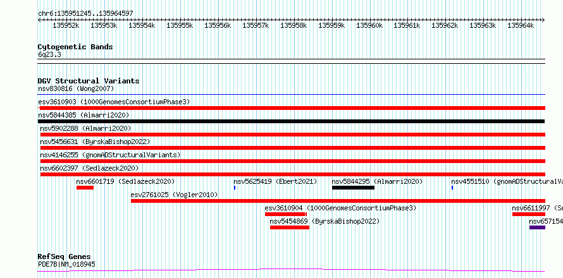The height and width of the screenshot is (278, 563).
Task: Open nsv5844295 (Almarri2020) label
Action: tap(378, 181)
